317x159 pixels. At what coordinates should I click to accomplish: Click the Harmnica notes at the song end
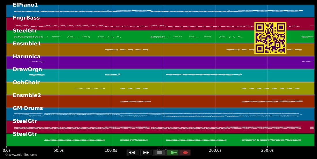tap(307, 61)
